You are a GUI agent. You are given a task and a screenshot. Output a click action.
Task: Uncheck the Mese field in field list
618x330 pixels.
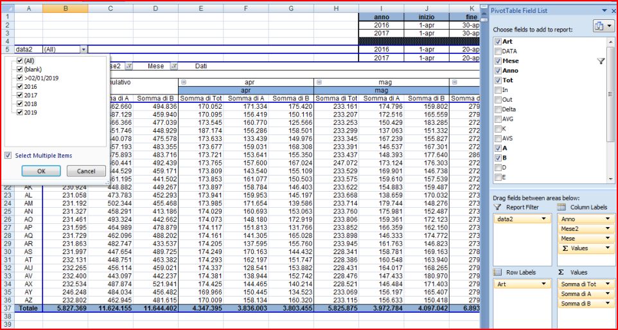coord(498,60)
